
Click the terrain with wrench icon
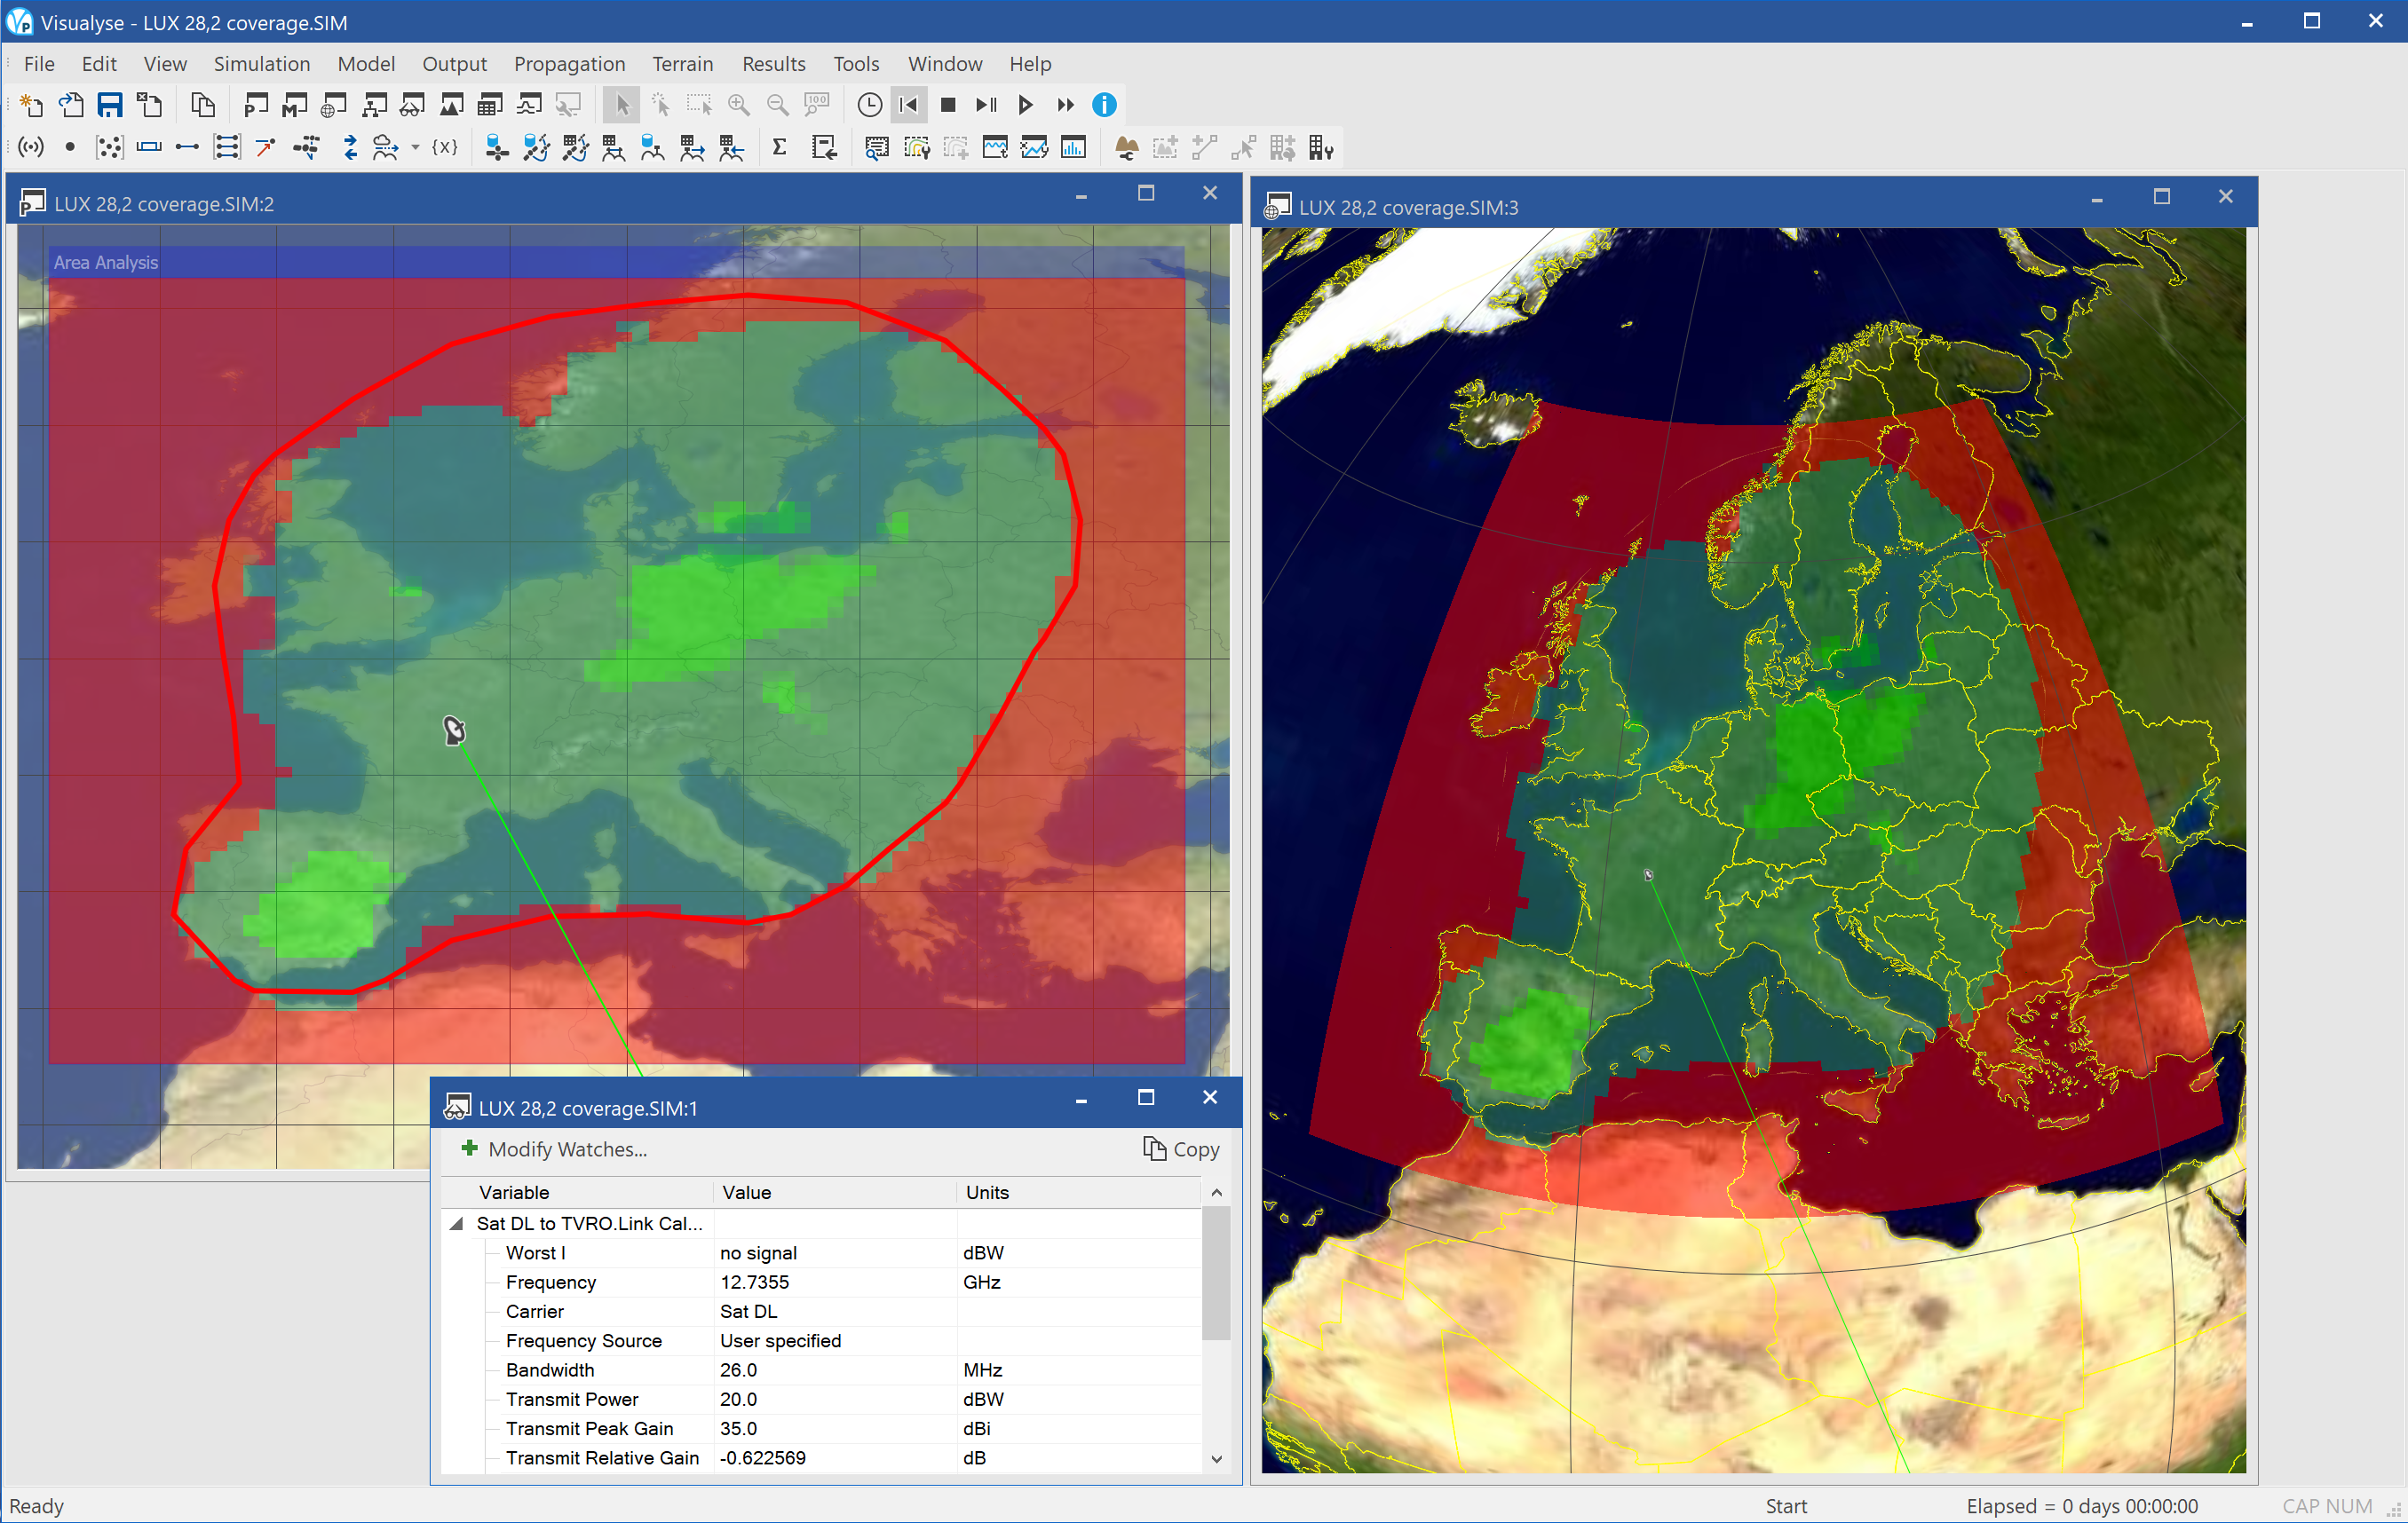click(x=1127, y=148)
